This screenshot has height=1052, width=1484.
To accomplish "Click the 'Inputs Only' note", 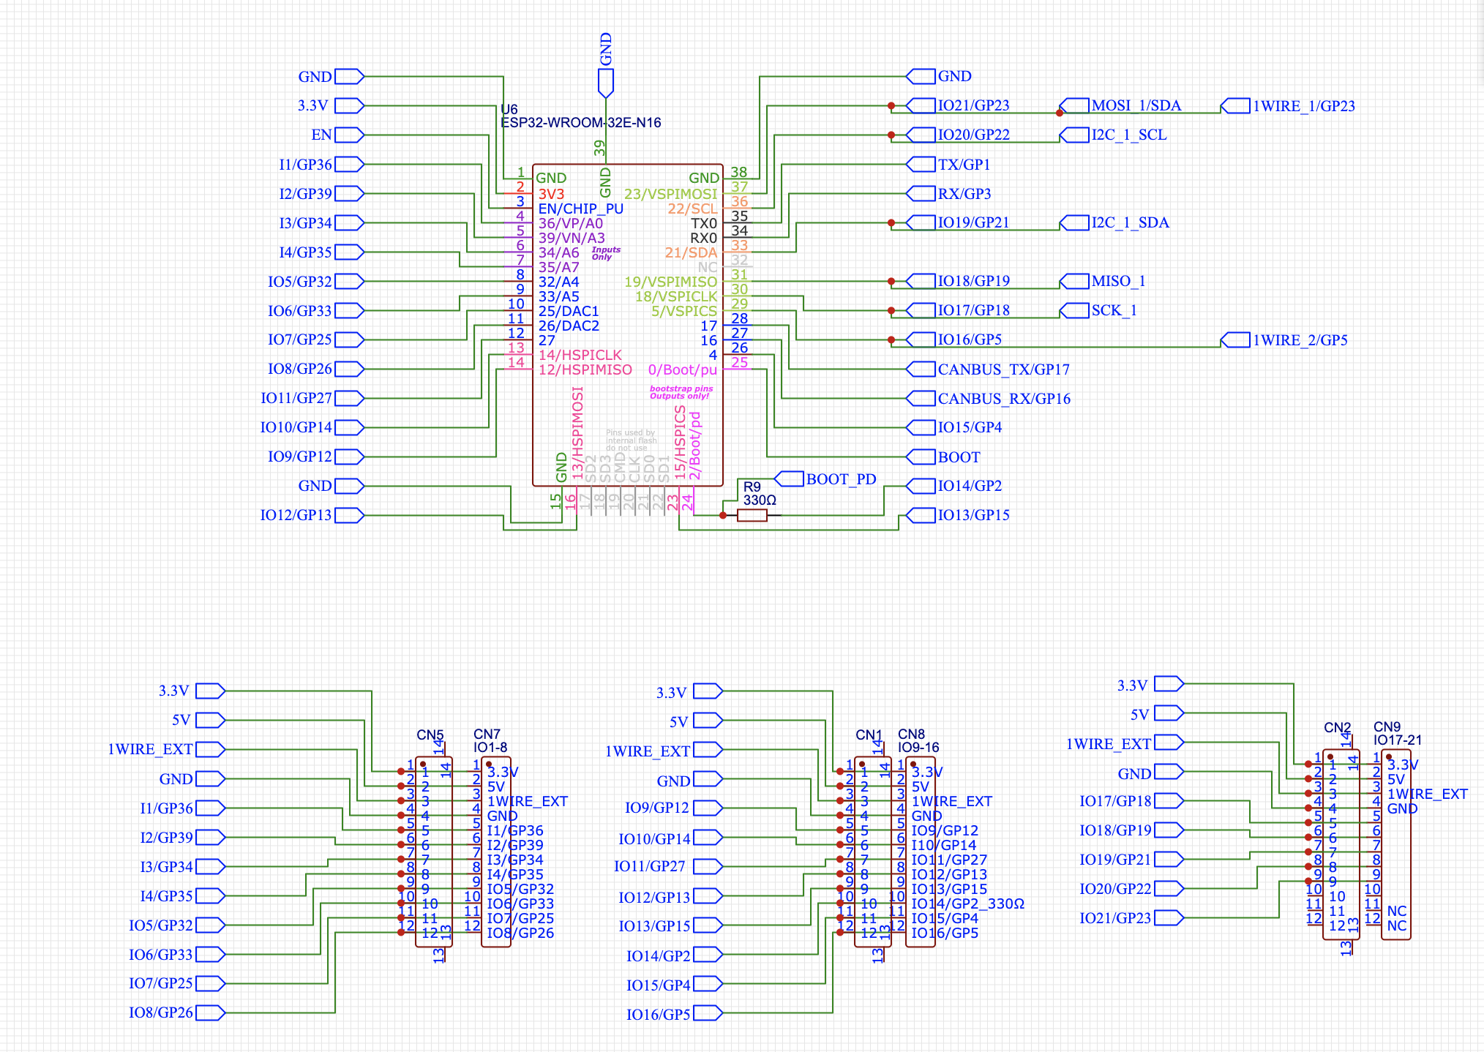I will pos(606,253).
